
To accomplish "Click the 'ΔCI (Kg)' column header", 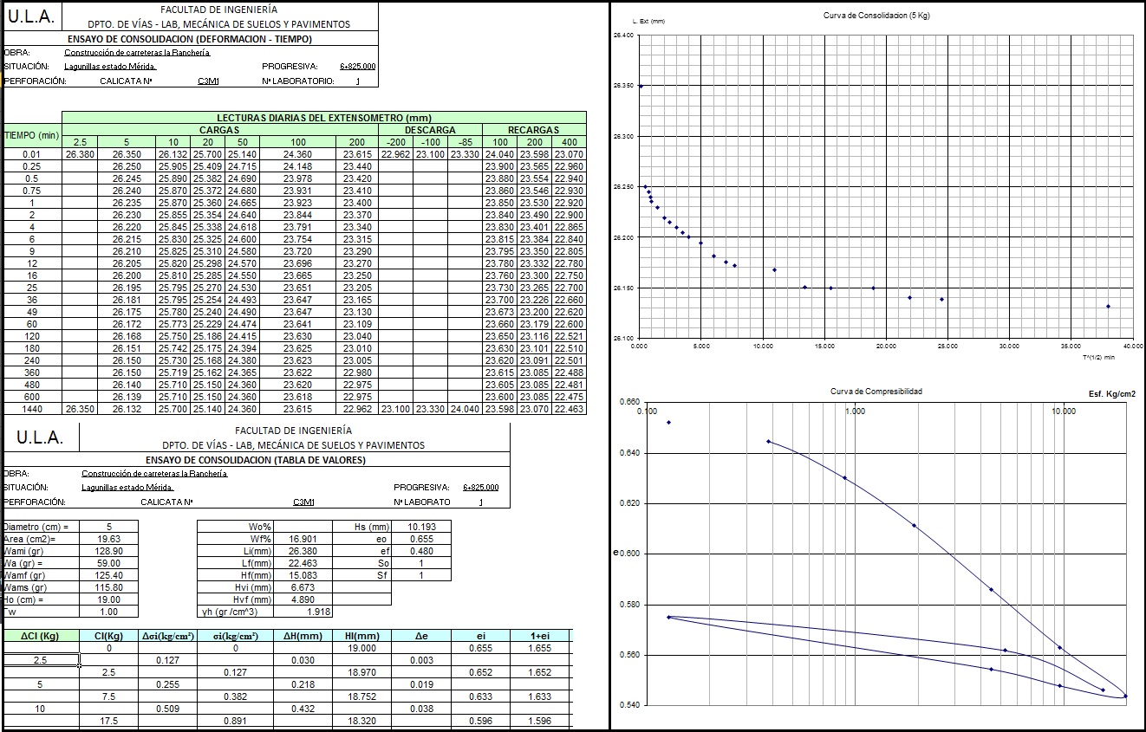I will point(40,637).
